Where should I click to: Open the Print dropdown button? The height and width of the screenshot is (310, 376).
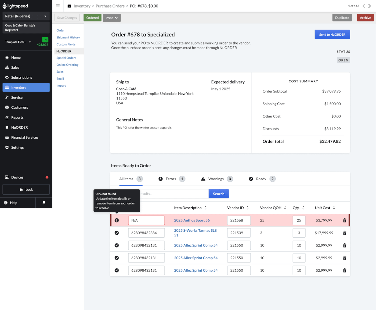click(x=112, y=18)
